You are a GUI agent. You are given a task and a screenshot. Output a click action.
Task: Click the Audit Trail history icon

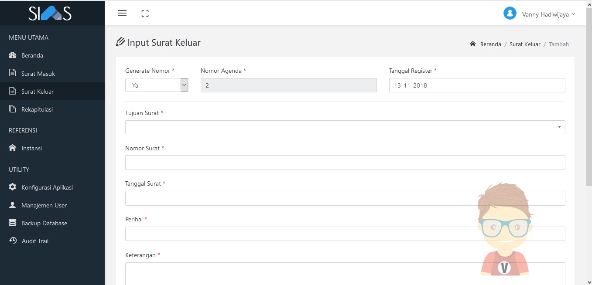click(x=13, y=241)
